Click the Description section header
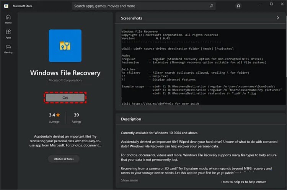Screen dimensions: 287x190 tap(131, 119)
